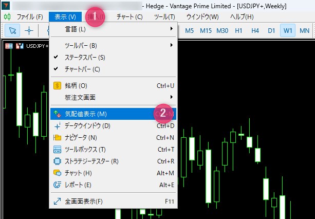Enable 全画面表示 full screen mode
This screenshot has height=219, width=315.
click(84, 201)
